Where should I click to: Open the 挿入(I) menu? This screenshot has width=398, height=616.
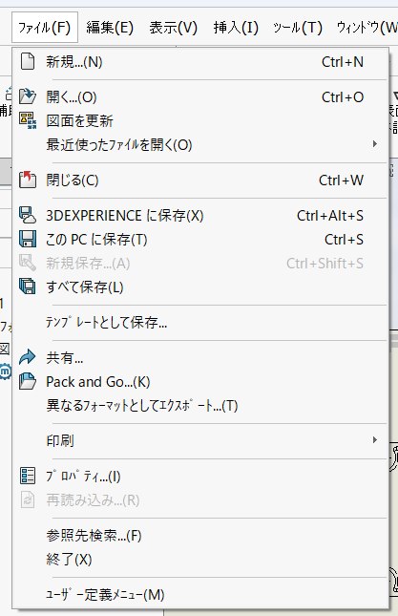(x=236, y=28)
